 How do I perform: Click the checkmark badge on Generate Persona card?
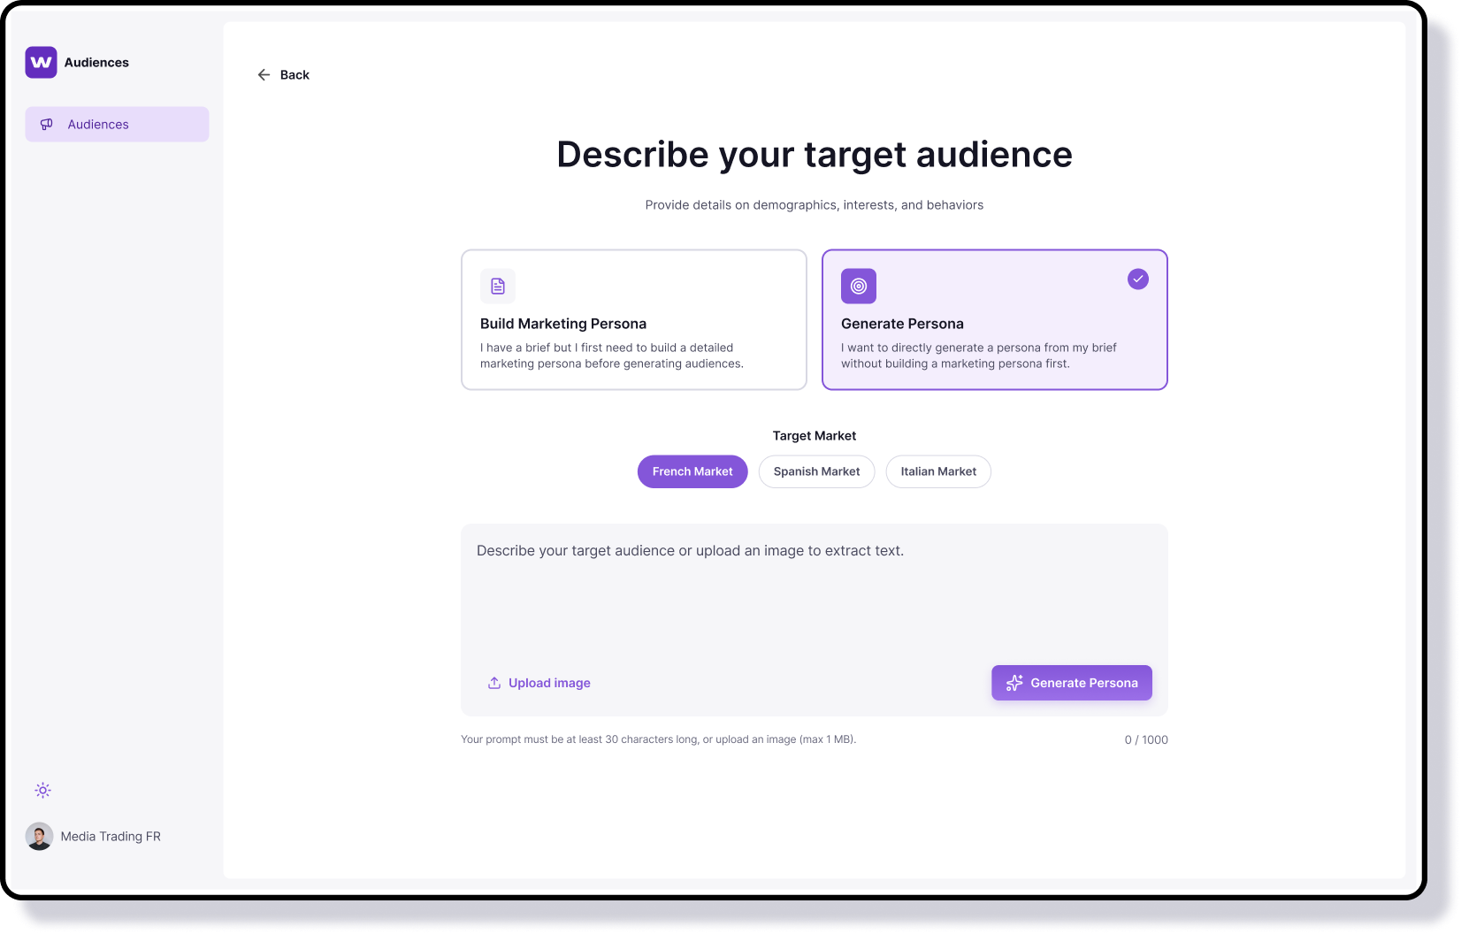1137,279
